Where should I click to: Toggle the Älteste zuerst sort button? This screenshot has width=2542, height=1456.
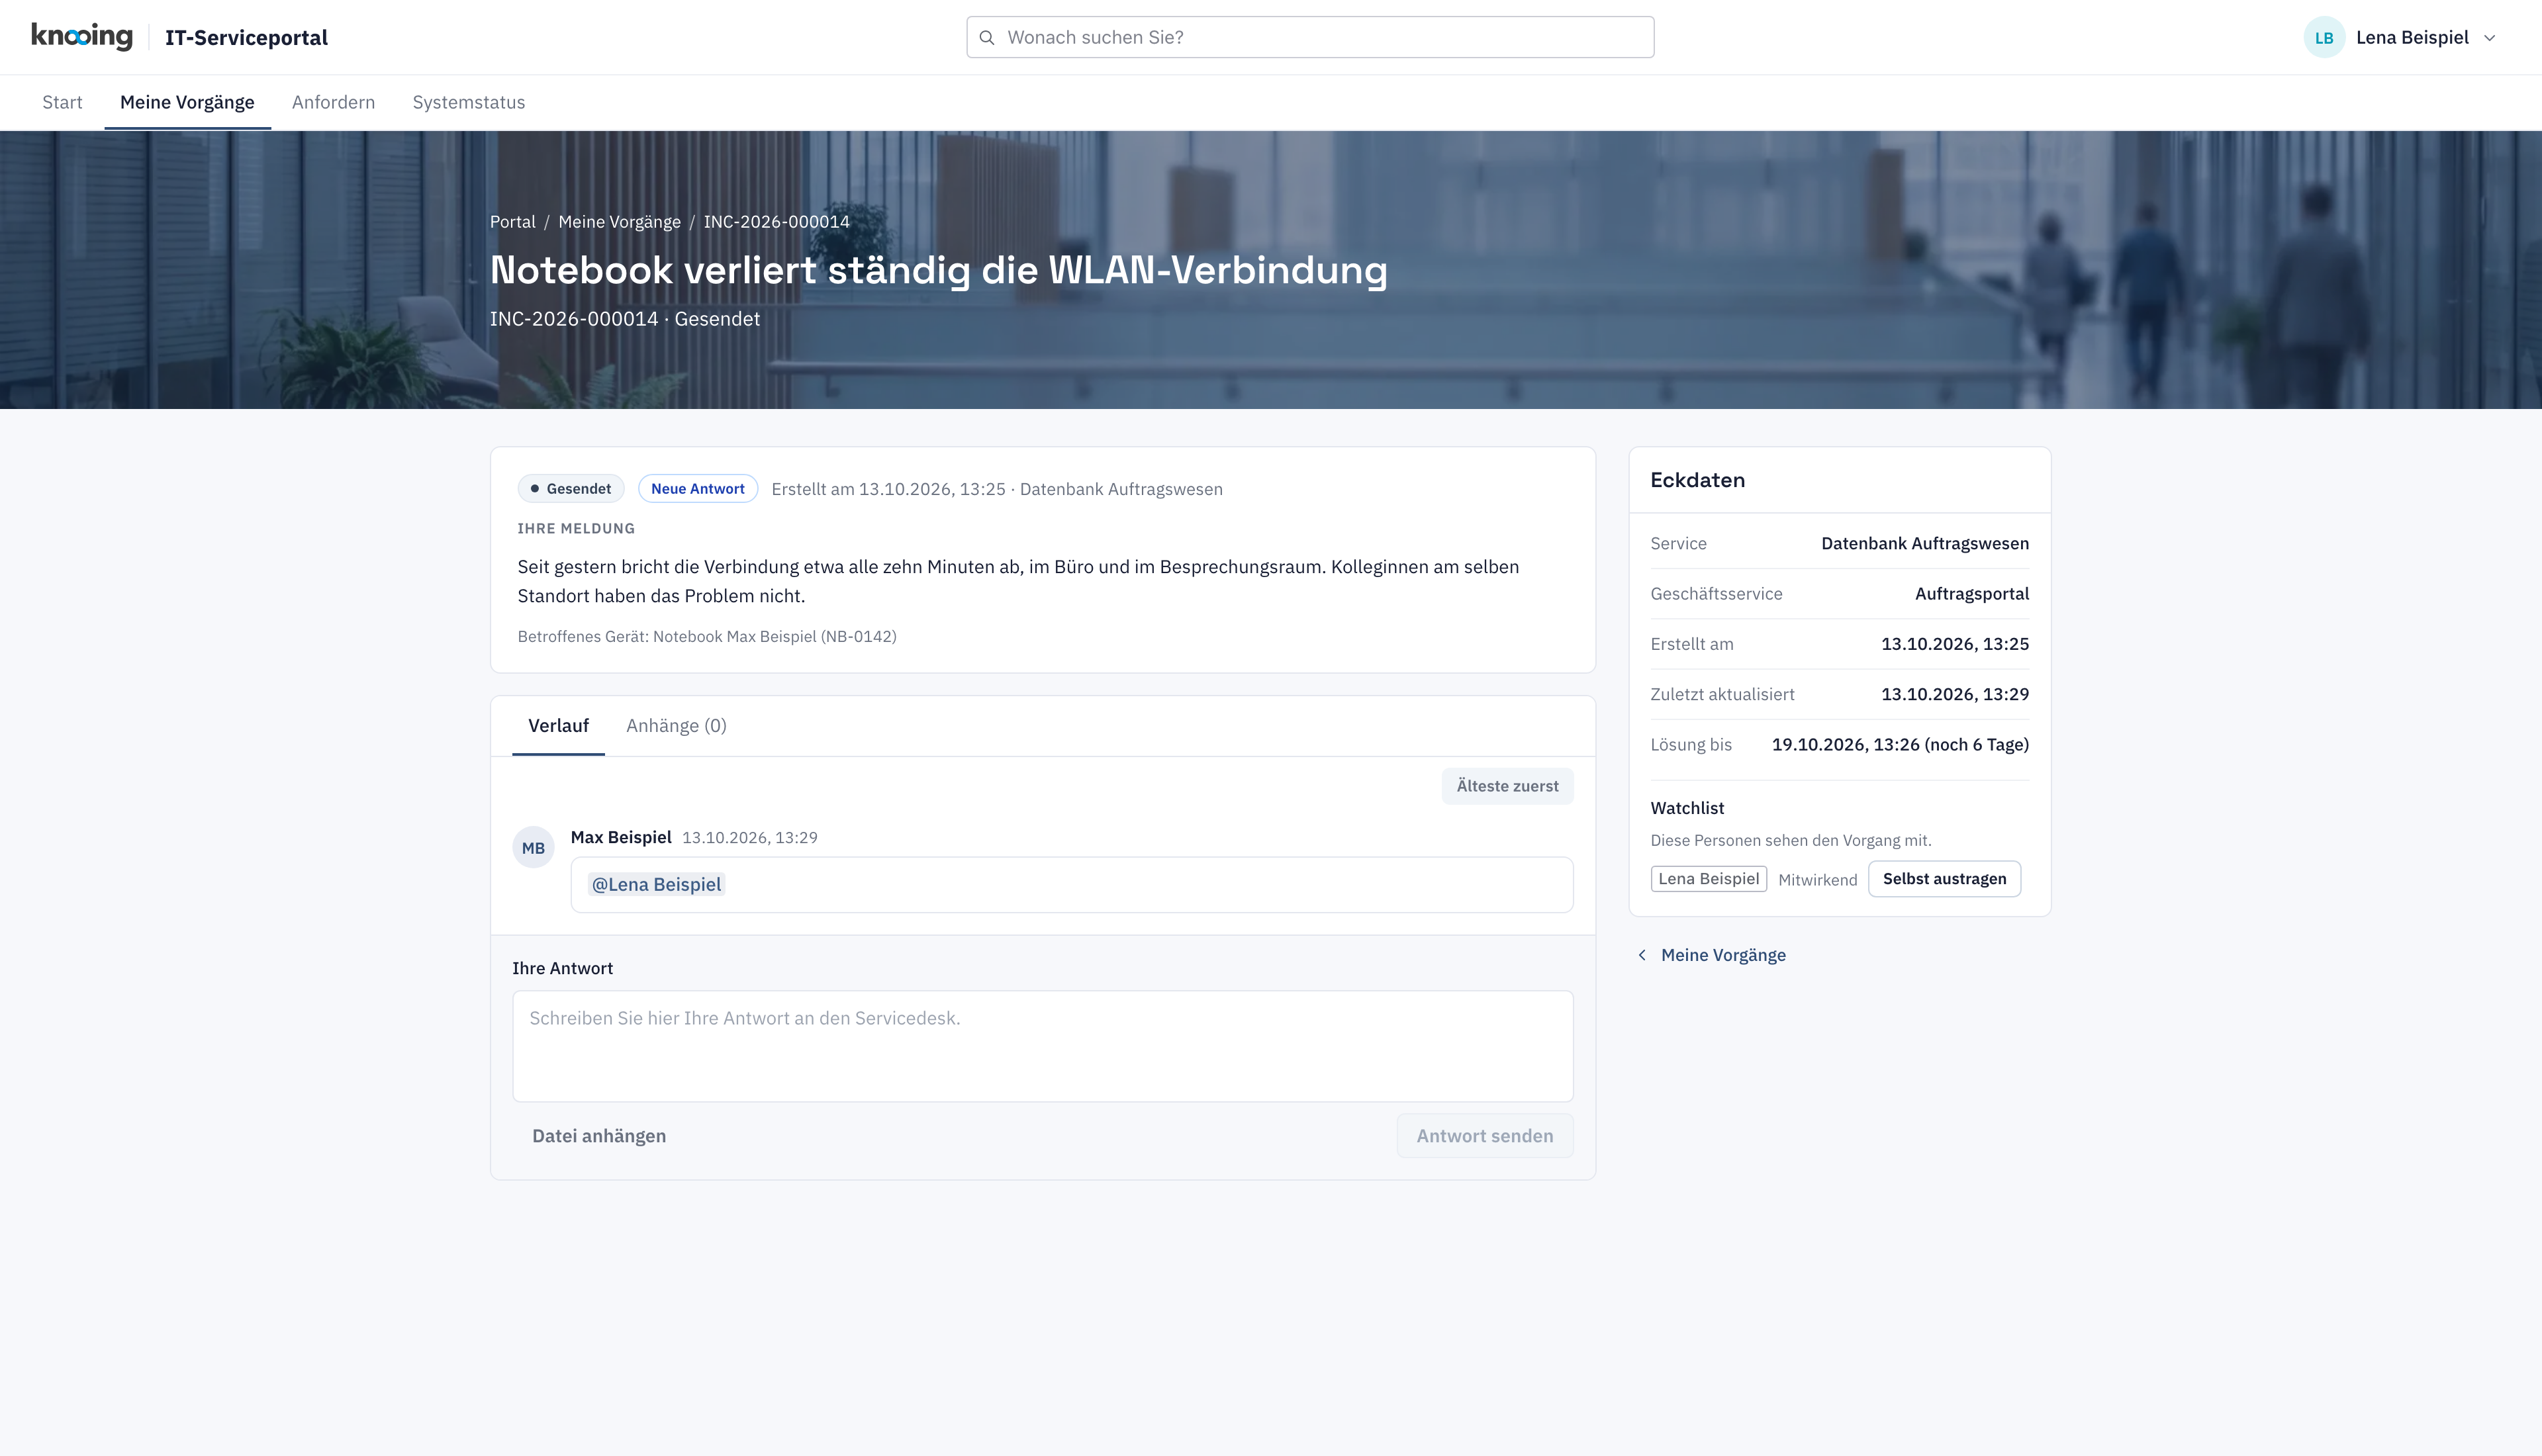tap(1507, 786)
